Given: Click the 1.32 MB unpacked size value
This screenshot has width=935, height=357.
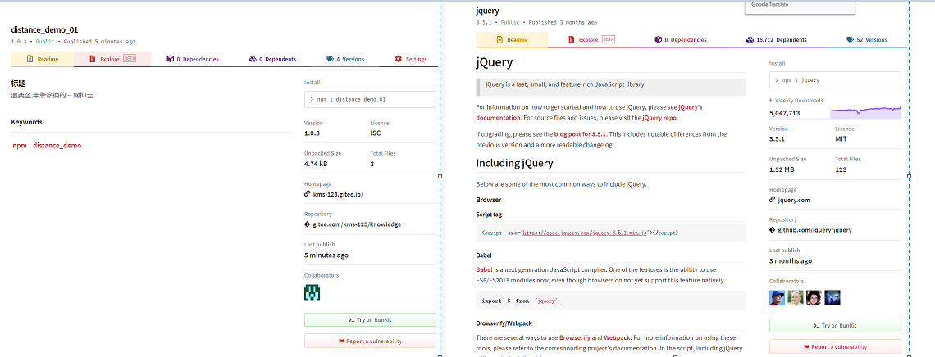Looking at the screenshot, I should (782, 169).
